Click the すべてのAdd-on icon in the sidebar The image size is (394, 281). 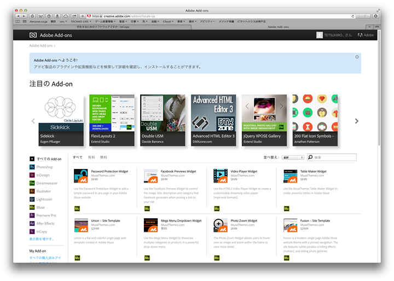click(x=32, y=159)
